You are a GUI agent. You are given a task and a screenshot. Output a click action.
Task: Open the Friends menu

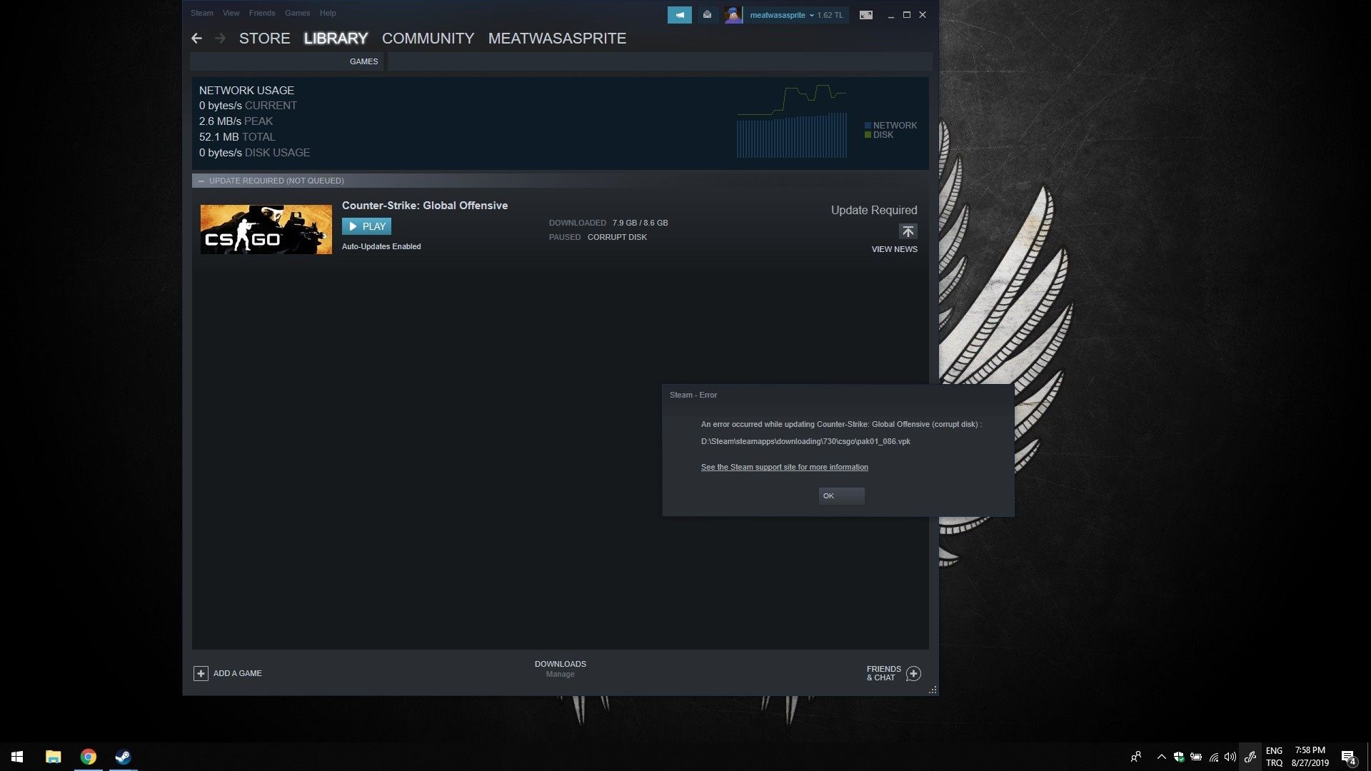pos(261,13)
